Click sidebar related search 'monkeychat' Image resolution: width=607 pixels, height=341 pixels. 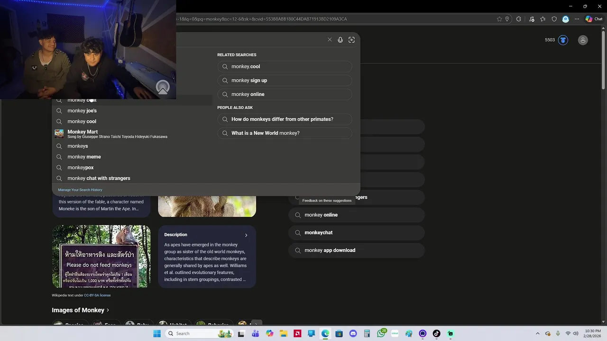[357, 233]
